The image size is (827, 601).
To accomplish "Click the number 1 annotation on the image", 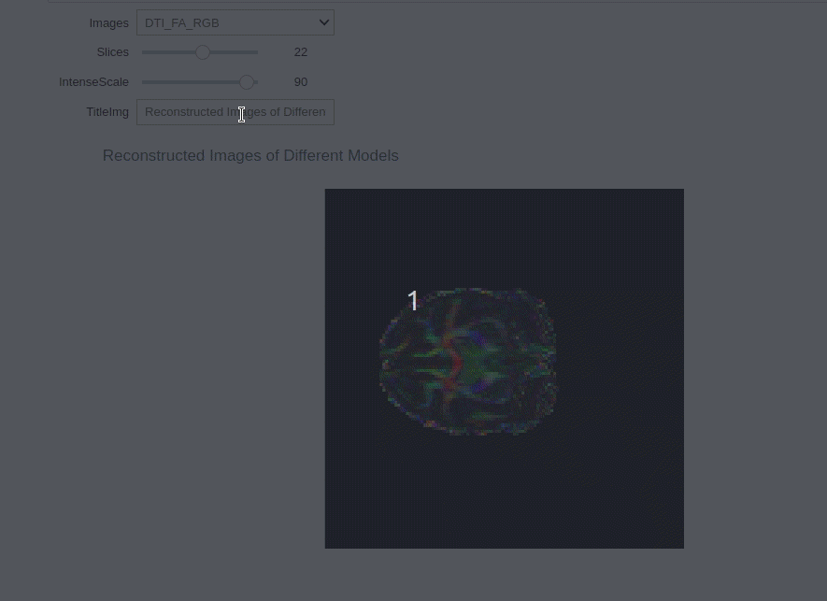I will 413,301.
